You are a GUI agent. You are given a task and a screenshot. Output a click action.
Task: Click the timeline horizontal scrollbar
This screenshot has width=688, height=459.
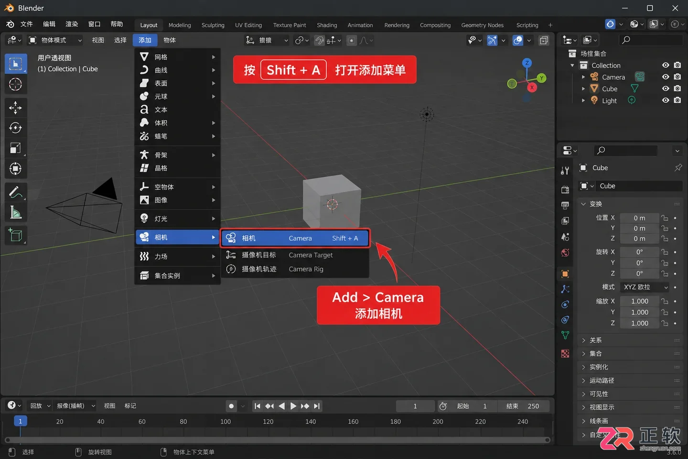pos(277,440)
